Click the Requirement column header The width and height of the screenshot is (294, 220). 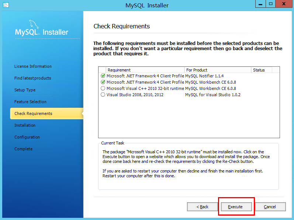145,70
